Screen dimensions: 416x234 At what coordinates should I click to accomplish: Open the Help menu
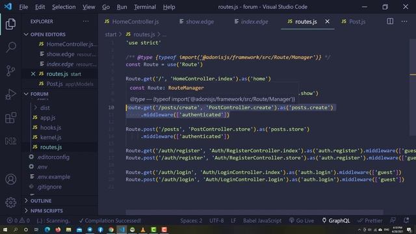click(169, 7)
